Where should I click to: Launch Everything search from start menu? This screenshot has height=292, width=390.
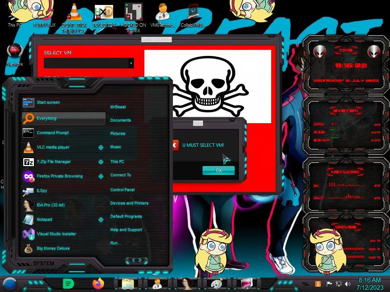tap(64, 119)
